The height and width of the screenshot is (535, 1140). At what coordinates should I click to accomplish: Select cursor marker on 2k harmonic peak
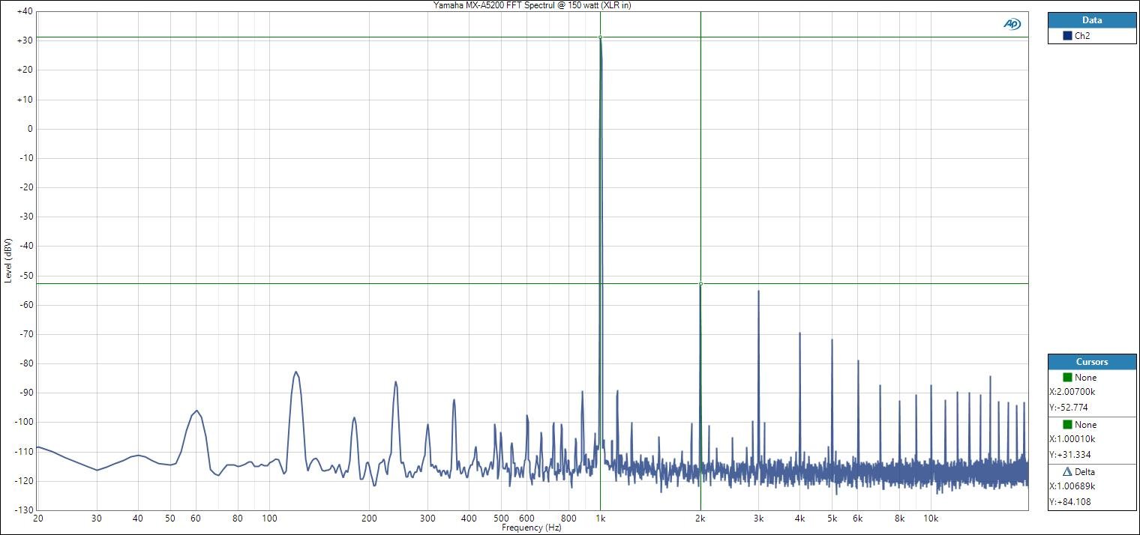pyautogui.click(x=700, y=283)
